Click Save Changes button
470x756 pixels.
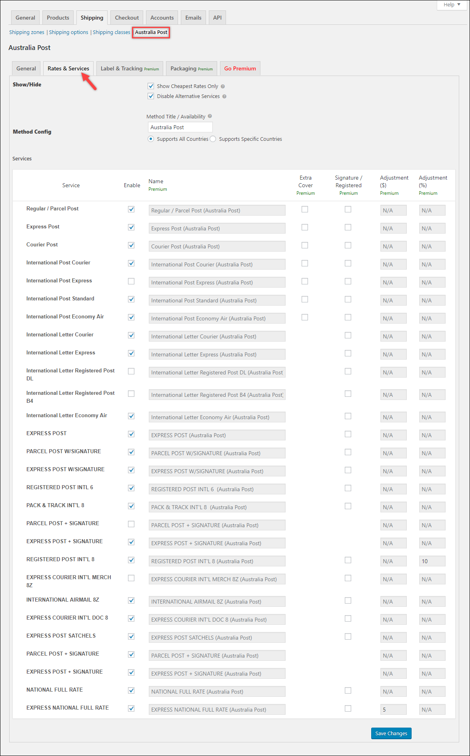click(391, 733)
